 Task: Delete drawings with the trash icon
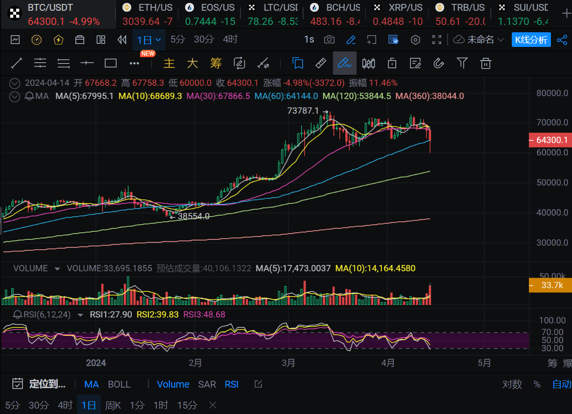coord(485,63)
